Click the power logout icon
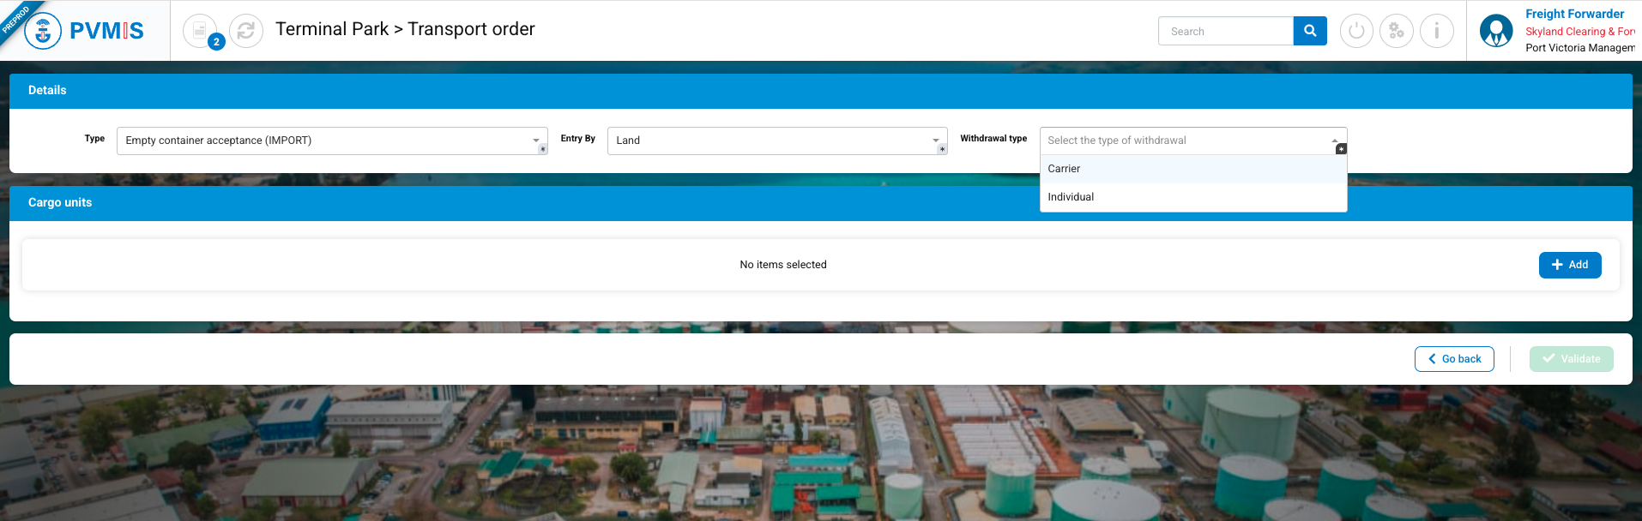Screen dimensions: 1642x521 coord(1356,32)
